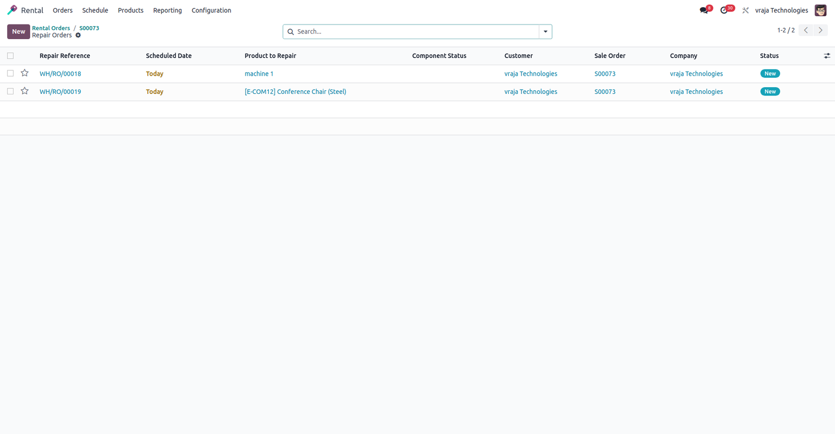Tick the checkbox for WH/RO/00019

10,91
